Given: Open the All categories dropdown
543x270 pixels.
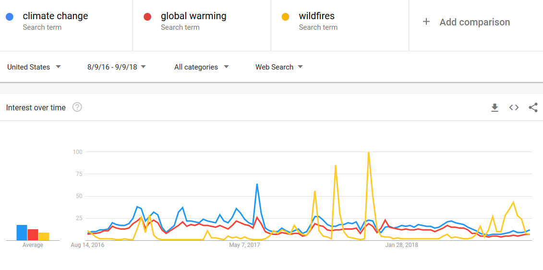Looking at the screenshot, I should (201, 67).
